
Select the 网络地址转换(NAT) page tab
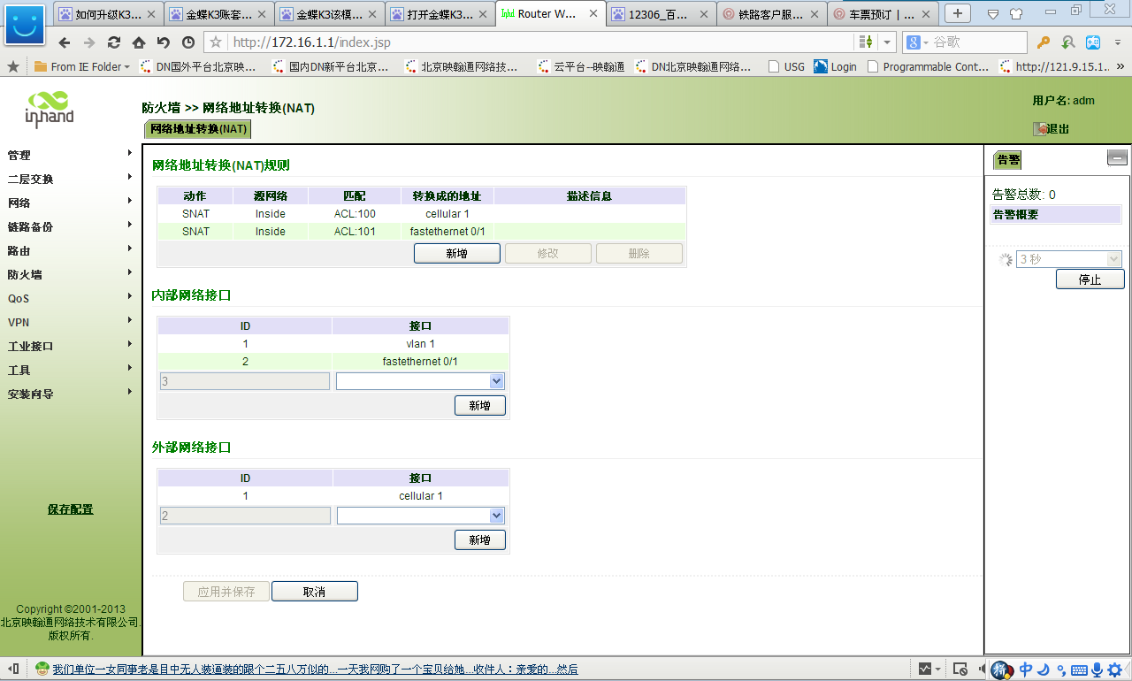(x=198, y=129)
